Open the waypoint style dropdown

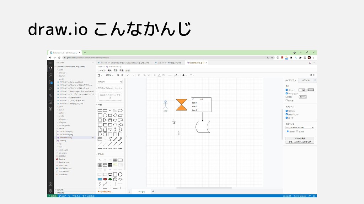pyautogui.click(x=177, y=75)
